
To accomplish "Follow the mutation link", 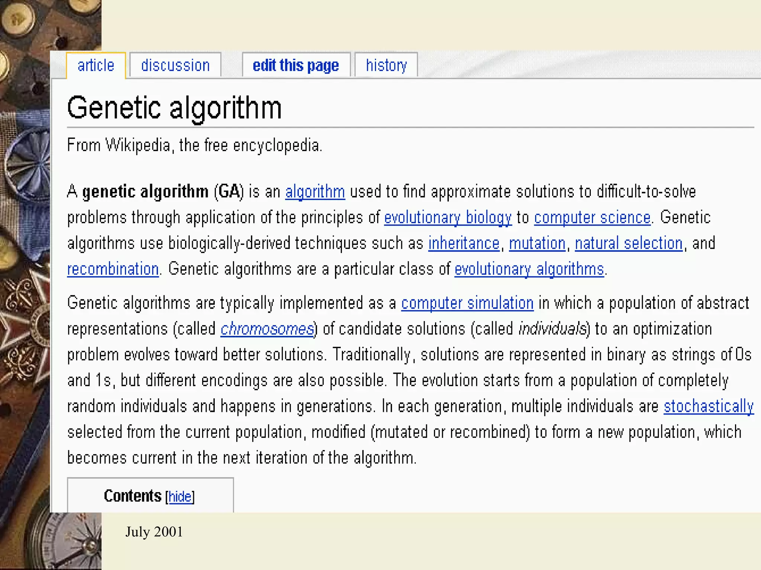I will click(x=537, y=243).
